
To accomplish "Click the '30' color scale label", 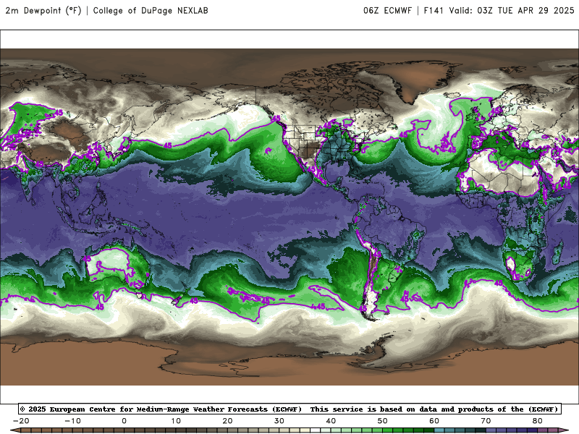I will click(279, 421).
